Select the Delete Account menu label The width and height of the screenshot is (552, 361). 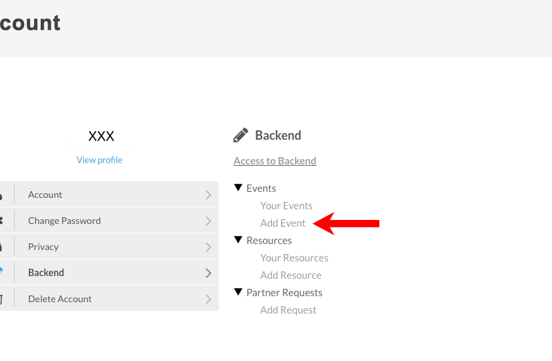pyautogui.click(x=60, y=299)
